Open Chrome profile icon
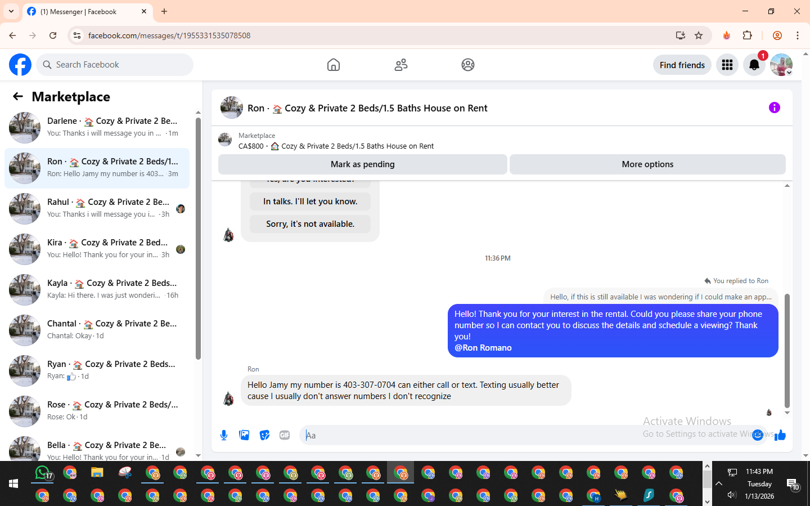Image resolution: width=810 pixels, height=506 pixels. point(777,35)
